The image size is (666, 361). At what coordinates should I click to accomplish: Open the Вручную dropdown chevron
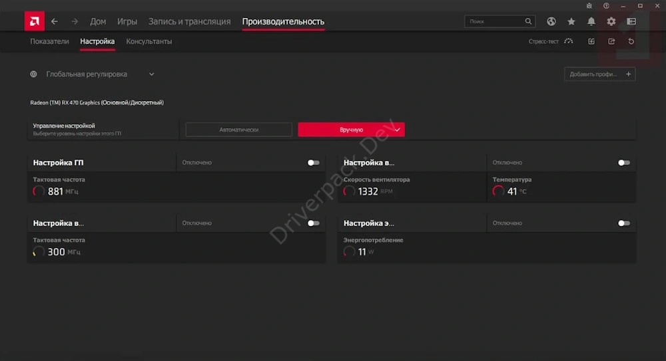(397, 130)
